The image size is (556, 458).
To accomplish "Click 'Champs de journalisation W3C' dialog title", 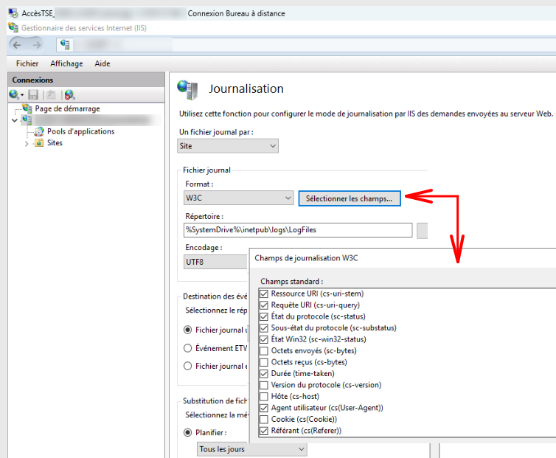I will [306, 258].
